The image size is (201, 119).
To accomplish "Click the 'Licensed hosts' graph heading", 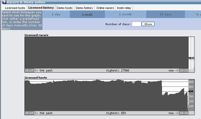I will 36,78.
